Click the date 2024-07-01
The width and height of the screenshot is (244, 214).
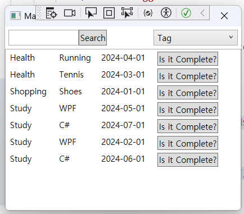[x=123, y=125]
